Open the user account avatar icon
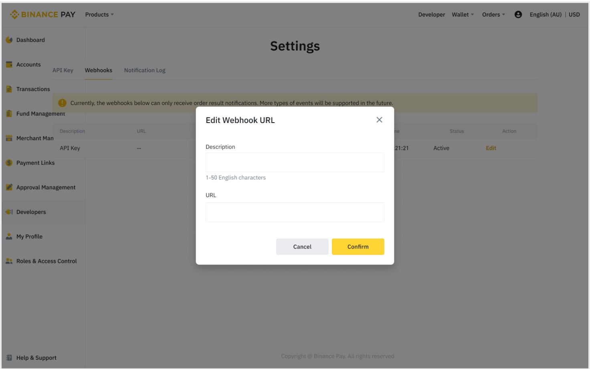 coord(518,14)
